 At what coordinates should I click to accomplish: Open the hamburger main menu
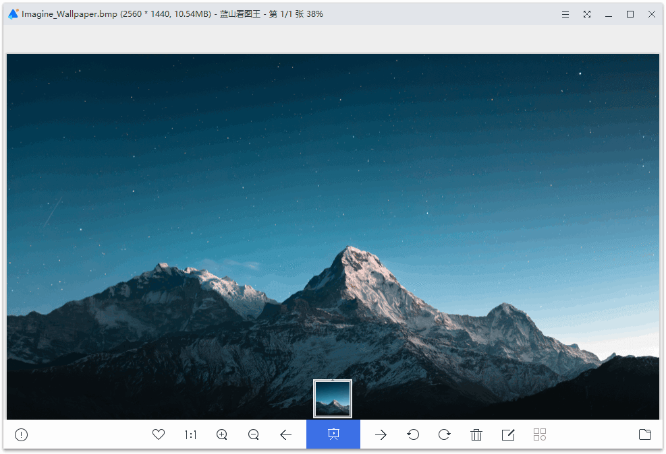[565, 14]
